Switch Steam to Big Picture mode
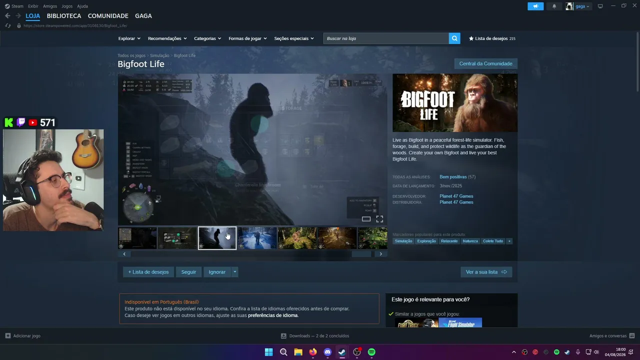640x360 pixels. click(x=600, y=6)
